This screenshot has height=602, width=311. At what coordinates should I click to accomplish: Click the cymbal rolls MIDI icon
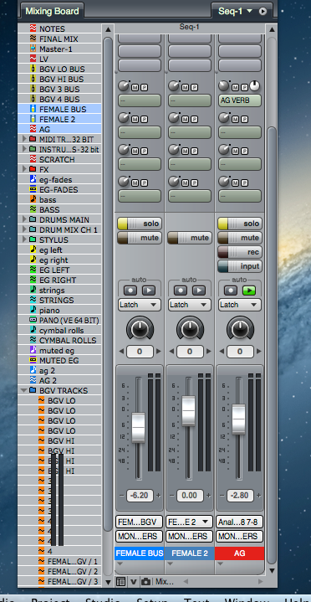tap(33, 330)
